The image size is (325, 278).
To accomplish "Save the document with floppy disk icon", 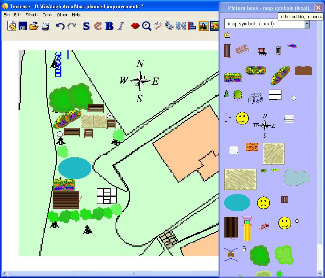I will pyautogui.click(x=23, y=26).
